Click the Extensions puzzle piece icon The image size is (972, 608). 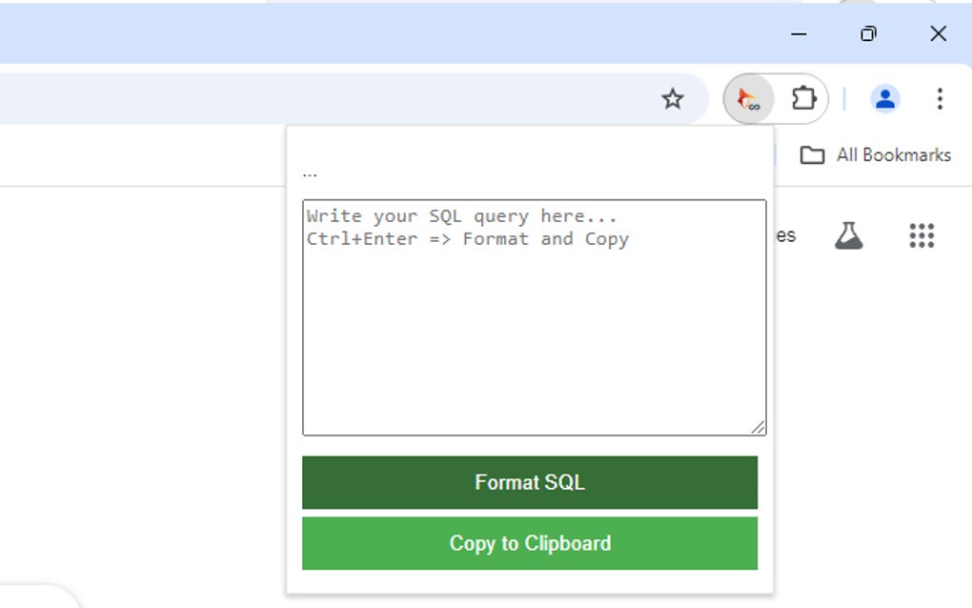803,98
